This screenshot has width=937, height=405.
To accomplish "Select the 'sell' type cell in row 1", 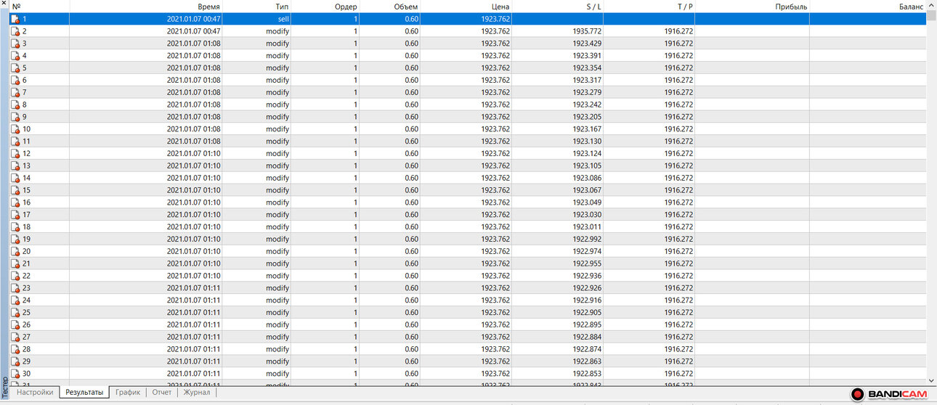I will [x=257, y=19].
